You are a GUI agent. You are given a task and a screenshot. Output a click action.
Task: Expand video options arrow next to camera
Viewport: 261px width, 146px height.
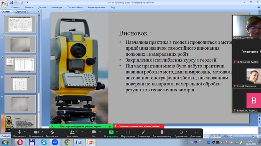pyautogui.click(x=43, y=131)
